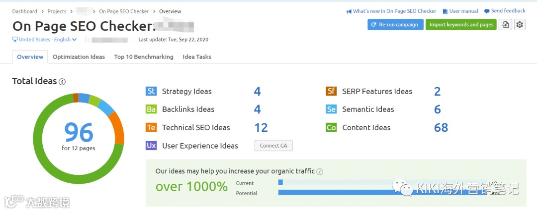Click the export icon beside Import keywords
This screenshot has width=537, height=212.
coord(506,25)
